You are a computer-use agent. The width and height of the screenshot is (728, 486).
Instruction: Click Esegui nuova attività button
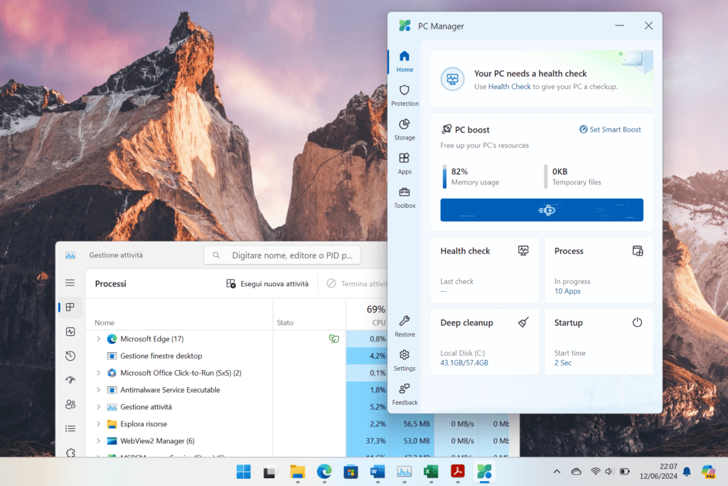tap(267, 283)
